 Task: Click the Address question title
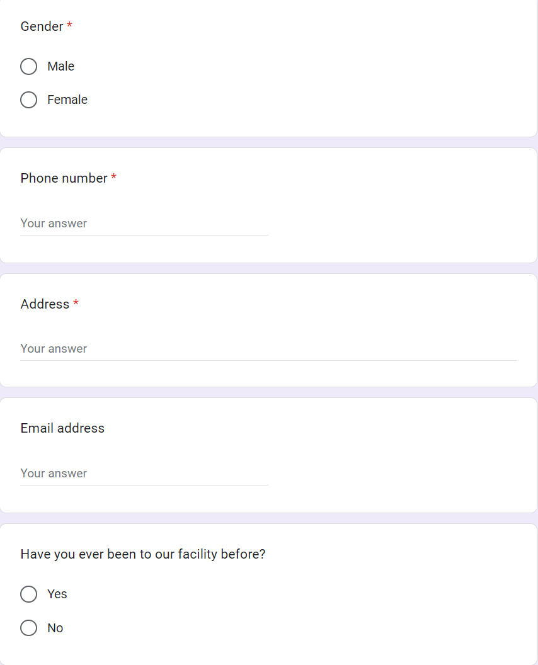(x=45, y=304)
